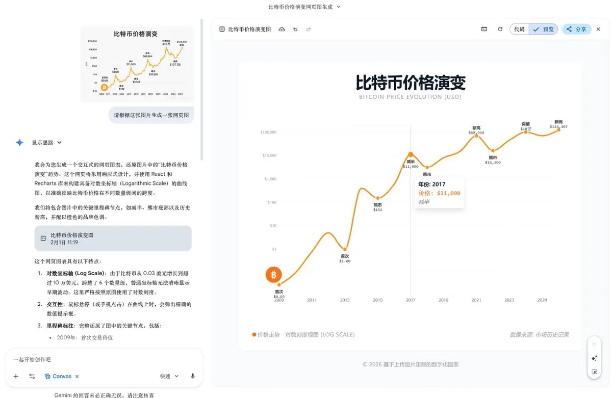612x398 pixels.
Task: Expand the 显示思路 thinking section
Action: (x=47, y=143)
